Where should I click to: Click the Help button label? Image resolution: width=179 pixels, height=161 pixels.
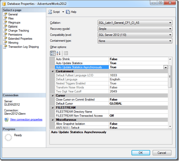(x=74, y=12)
